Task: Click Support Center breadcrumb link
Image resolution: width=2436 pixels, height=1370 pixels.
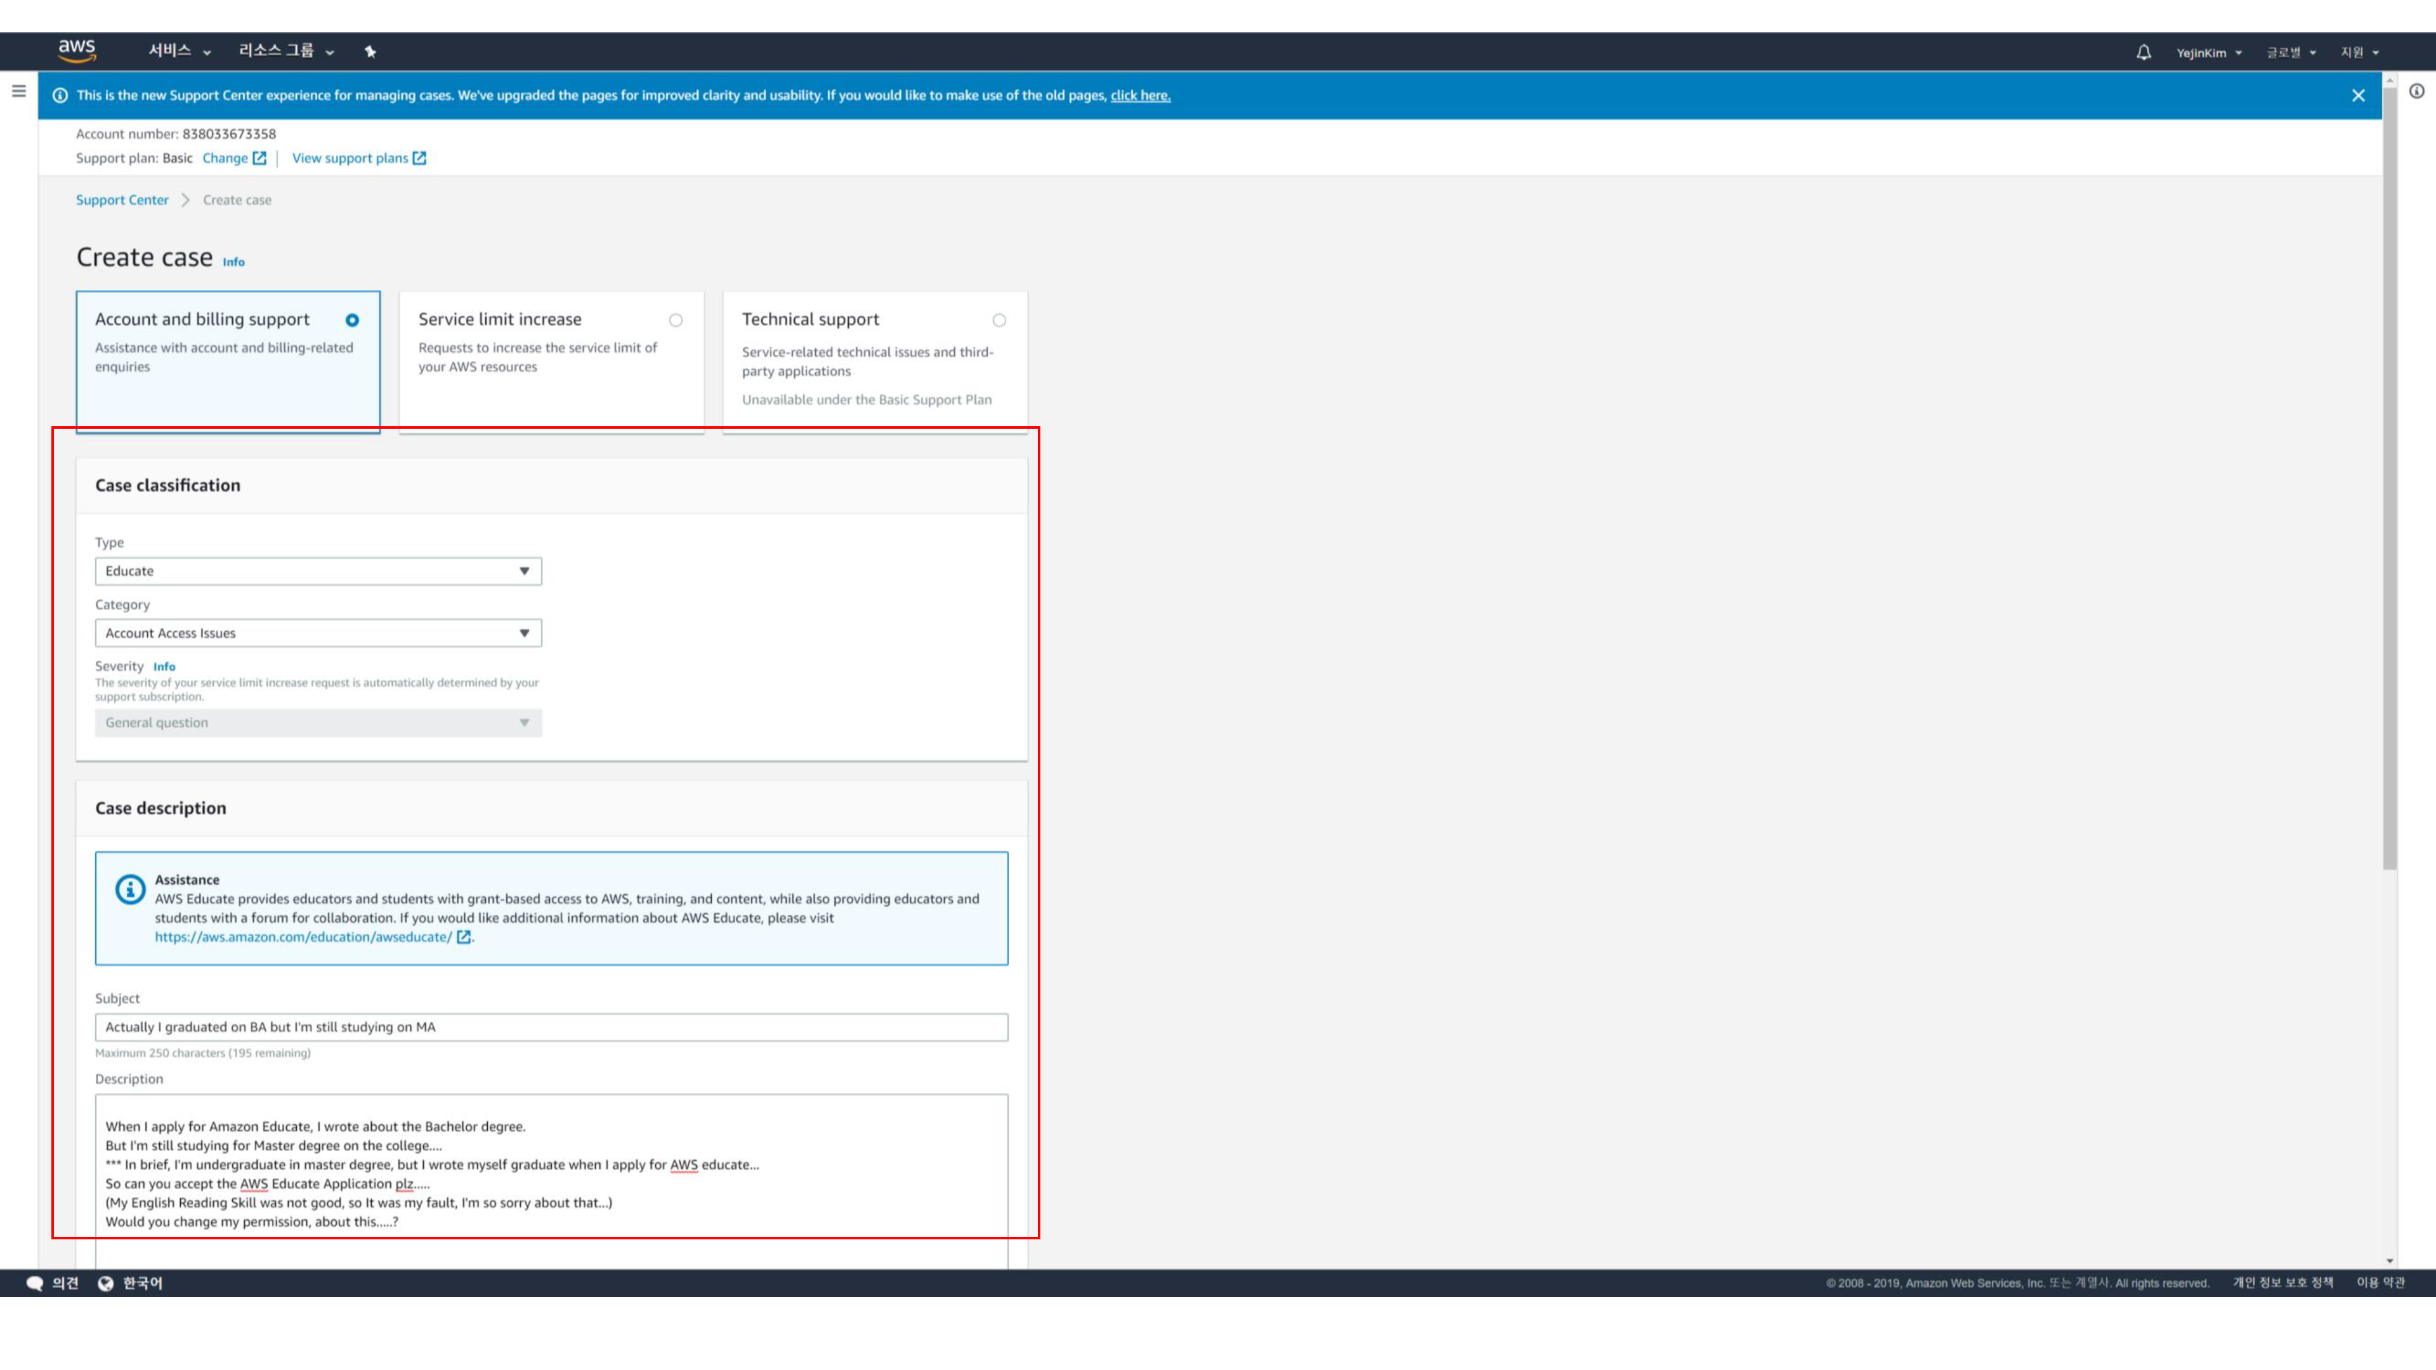Action: tap(122, 200)
